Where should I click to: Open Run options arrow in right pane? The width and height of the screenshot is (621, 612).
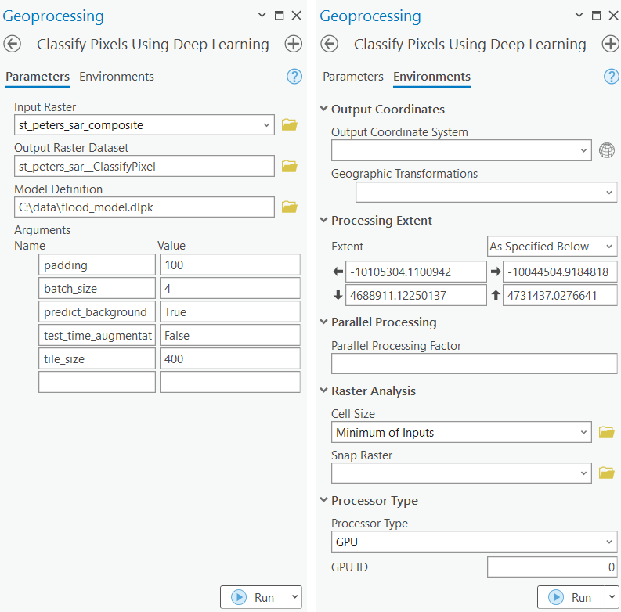click(x=611, y=597)
